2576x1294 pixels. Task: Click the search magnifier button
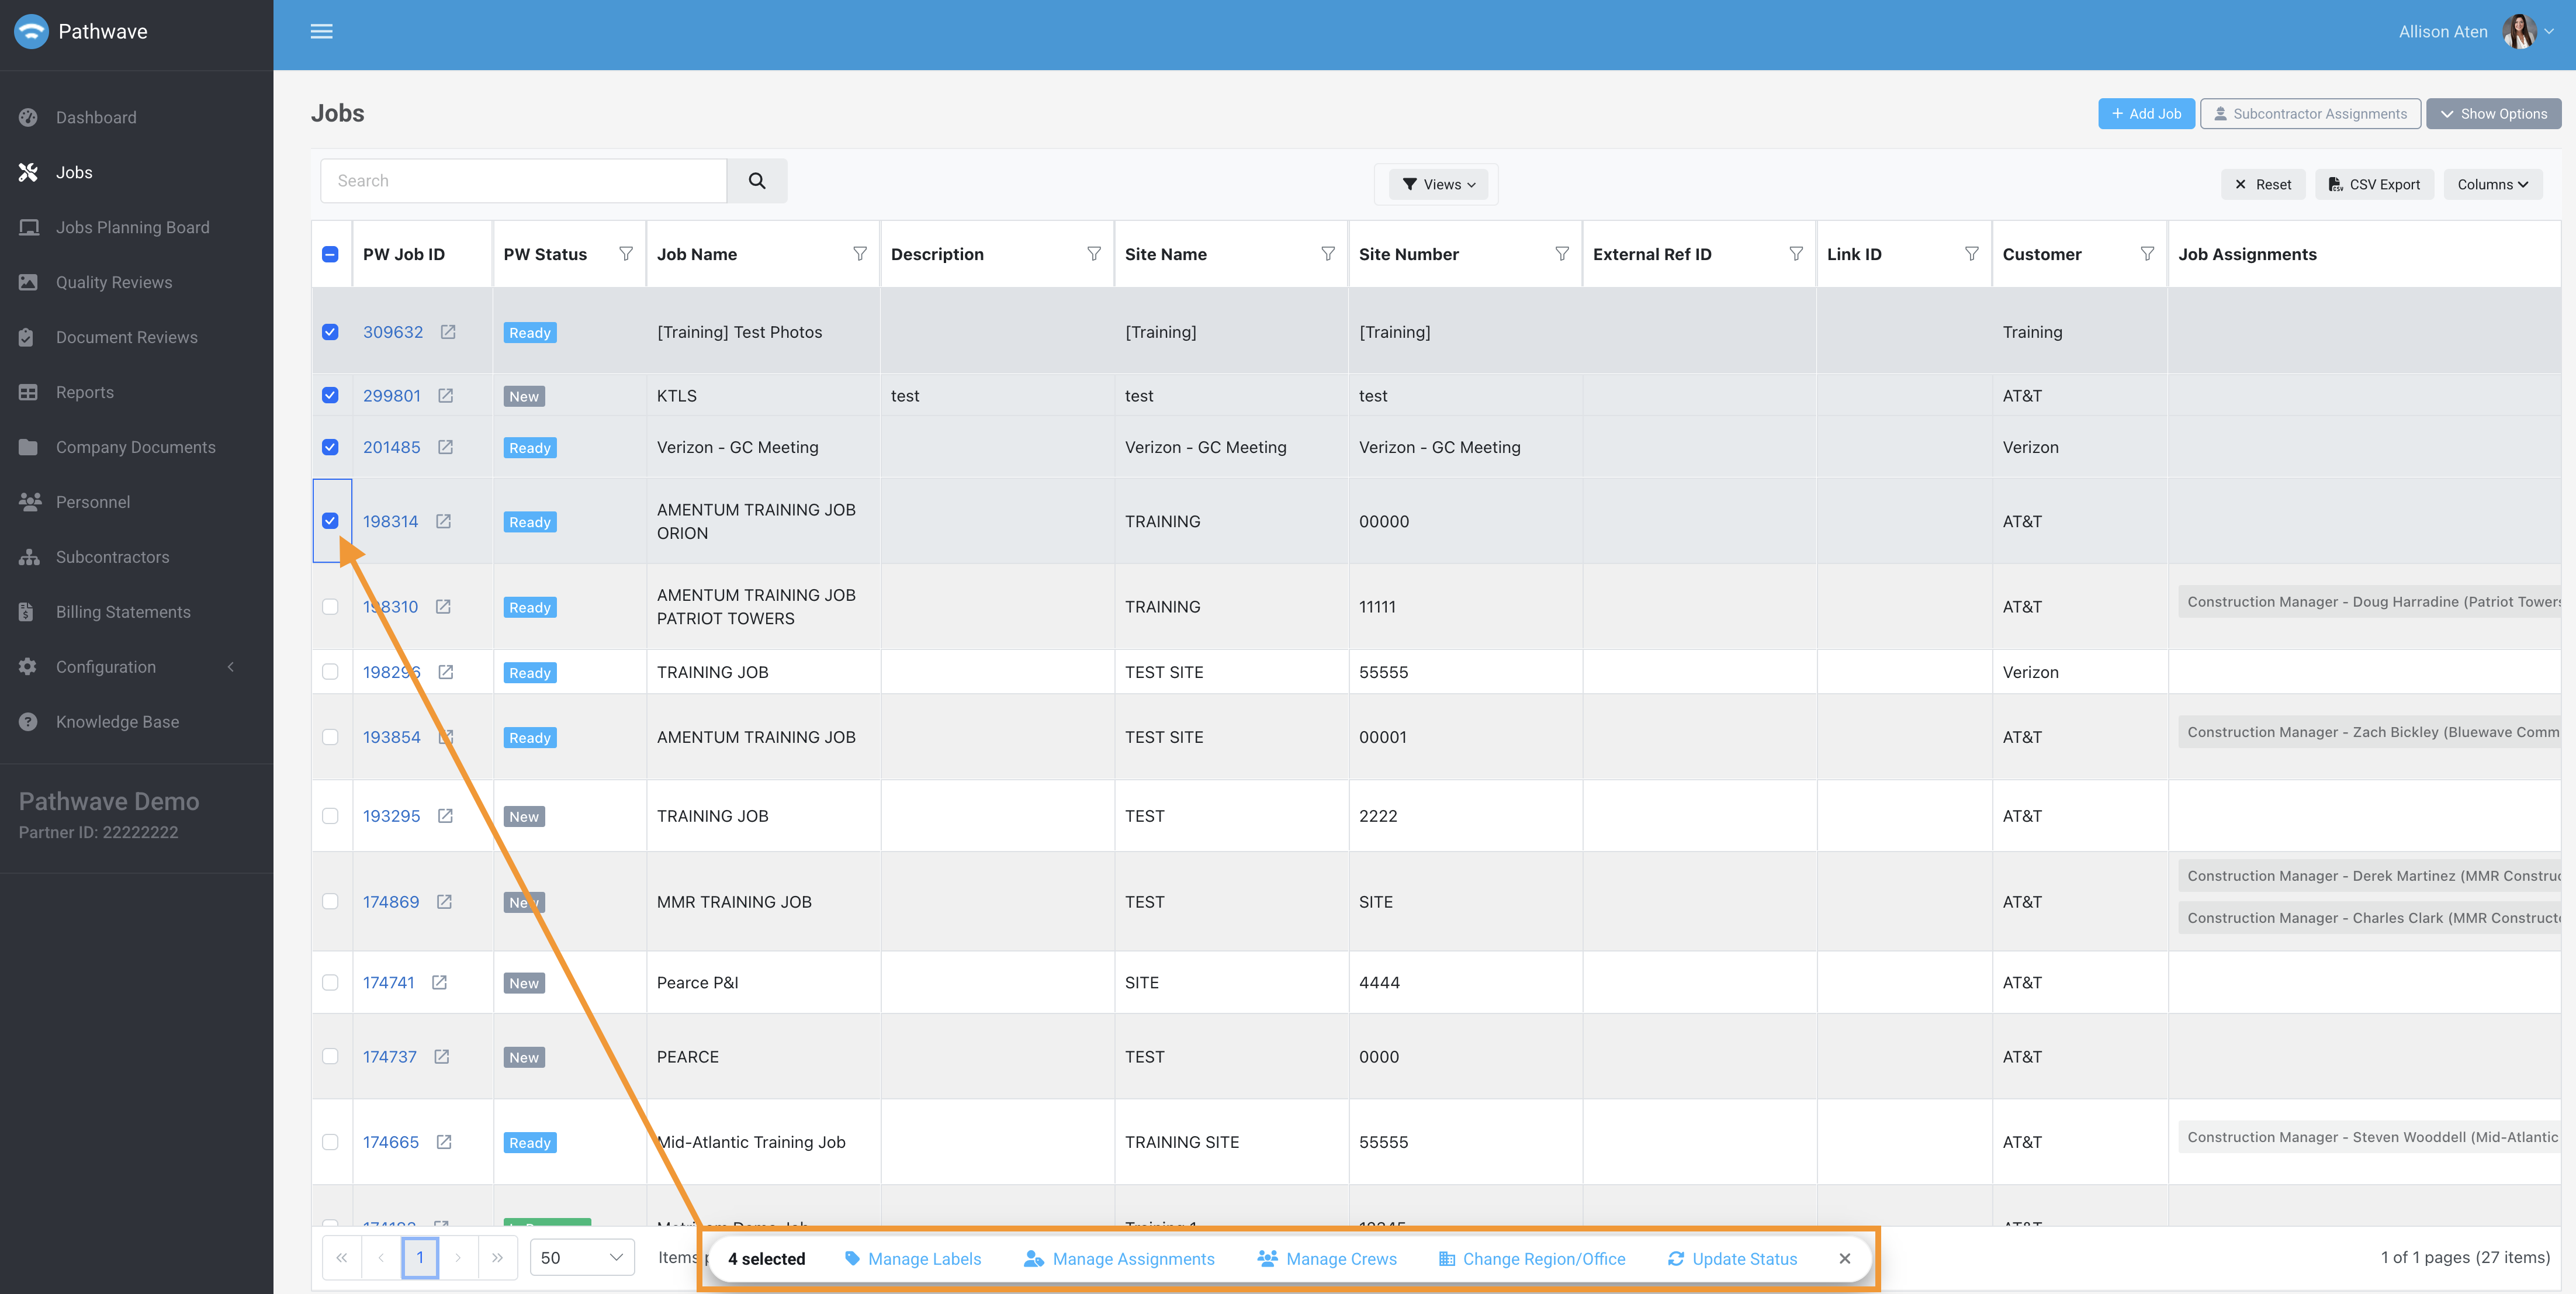[x=757, y=181]
